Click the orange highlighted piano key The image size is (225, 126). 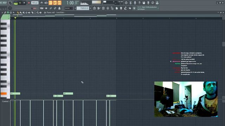(4, 93)
